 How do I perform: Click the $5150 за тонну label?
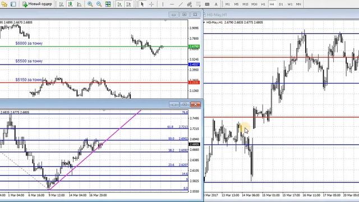(29, 80)
